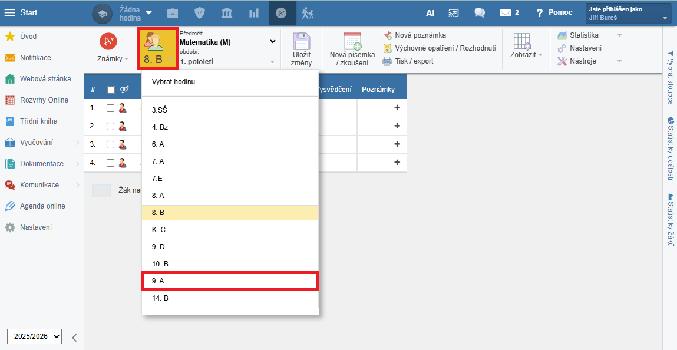Open the shield icon module
677x350 pixels.
[200, 13]
